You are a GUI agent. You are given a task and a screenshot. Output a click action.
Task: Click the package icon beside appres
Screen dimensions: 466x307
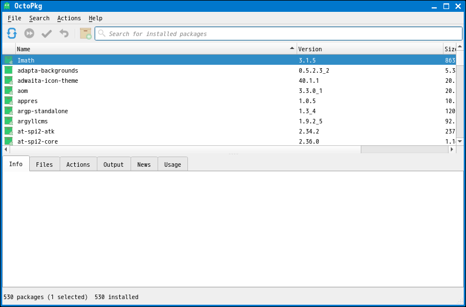[8, 100]
